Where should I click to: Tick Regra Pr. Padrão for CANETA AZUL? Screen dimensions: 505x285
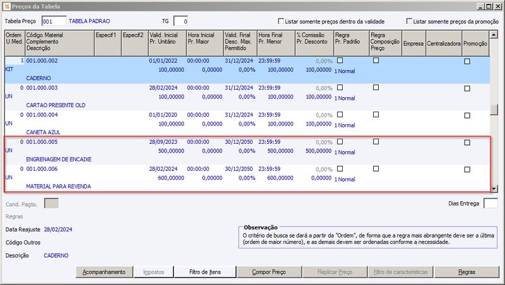tap(340, 115)
